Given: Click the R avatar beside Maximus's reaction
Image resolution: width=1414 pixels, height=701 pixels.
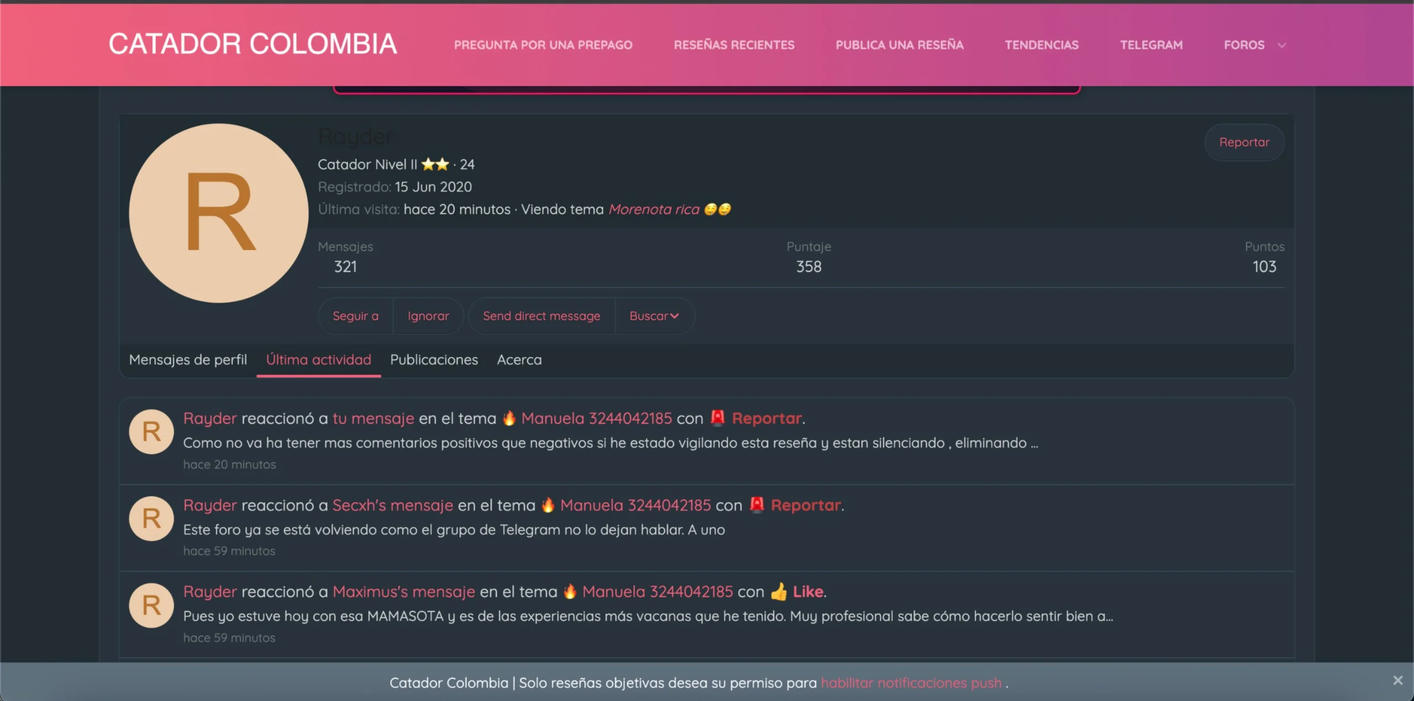Looking at the screenshot, I should [151, 606].
